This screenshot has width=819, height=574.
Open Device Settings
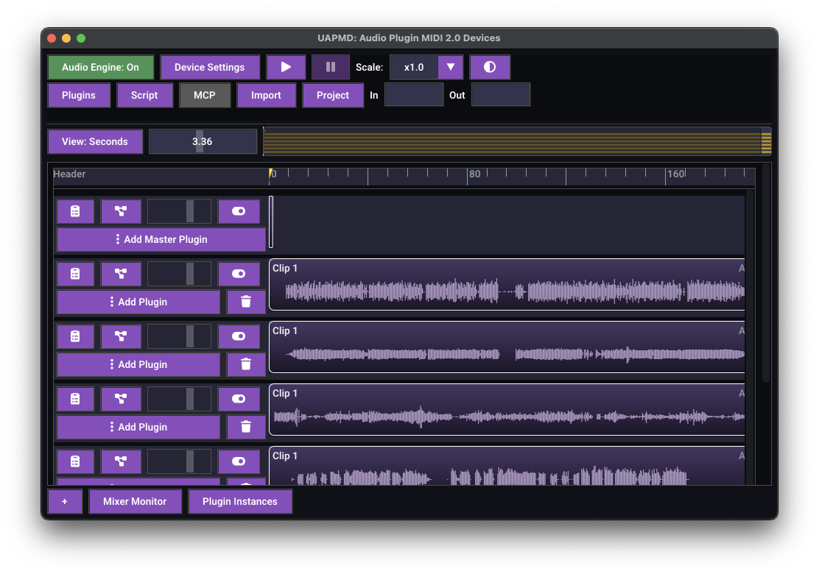point(209,67)
